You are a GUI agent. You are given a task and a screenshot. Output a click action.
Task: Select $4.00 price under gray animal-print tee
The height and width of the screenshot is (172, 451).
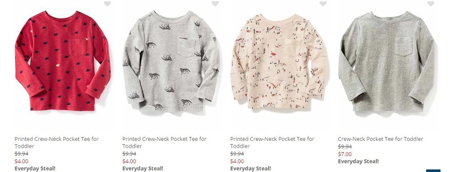point(129,161)
